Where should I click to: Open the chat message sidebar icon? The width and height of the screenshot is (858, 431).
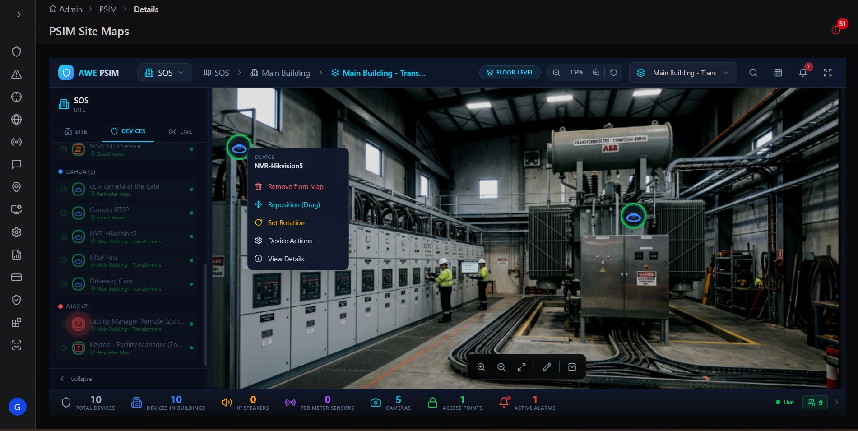[17, 165]
